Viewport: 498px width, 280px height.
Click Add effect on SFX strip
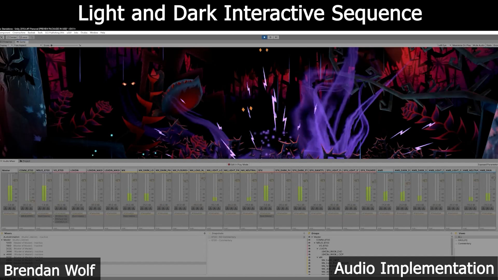coord(265,228)
